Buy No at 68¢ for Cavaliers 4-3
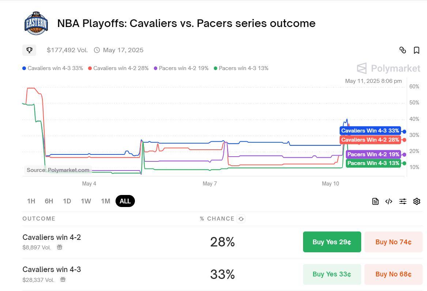 pos(393,274)
